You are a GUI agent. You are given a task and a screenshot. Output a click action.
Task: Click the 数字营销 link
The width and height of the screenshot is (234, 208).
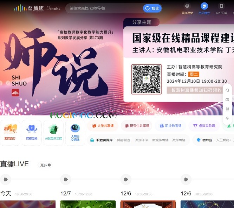[x=179, y=140]
